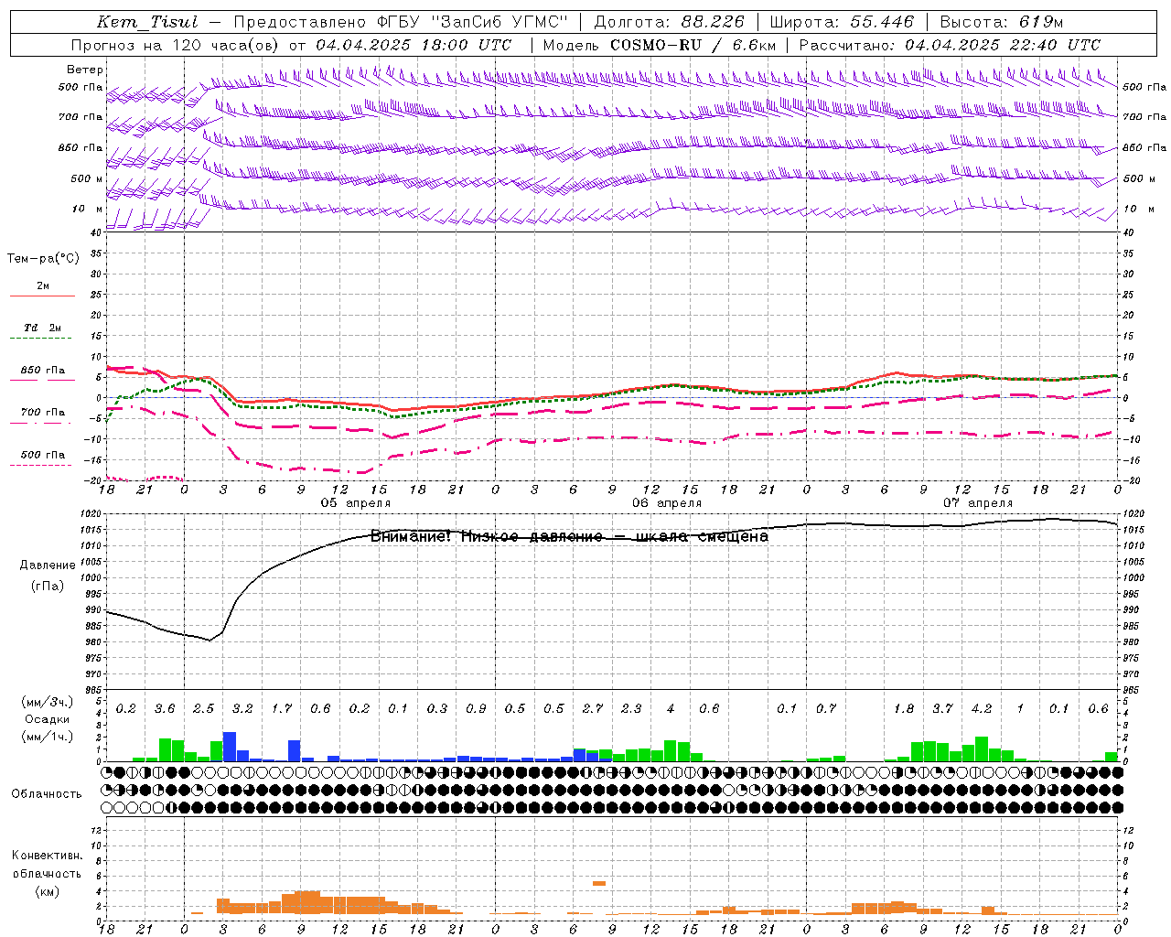This screenshot has width=1171, height=937.
Task: Click the pink dashed line sample under temperature 500 гПа
Action: tap(42, 466)
